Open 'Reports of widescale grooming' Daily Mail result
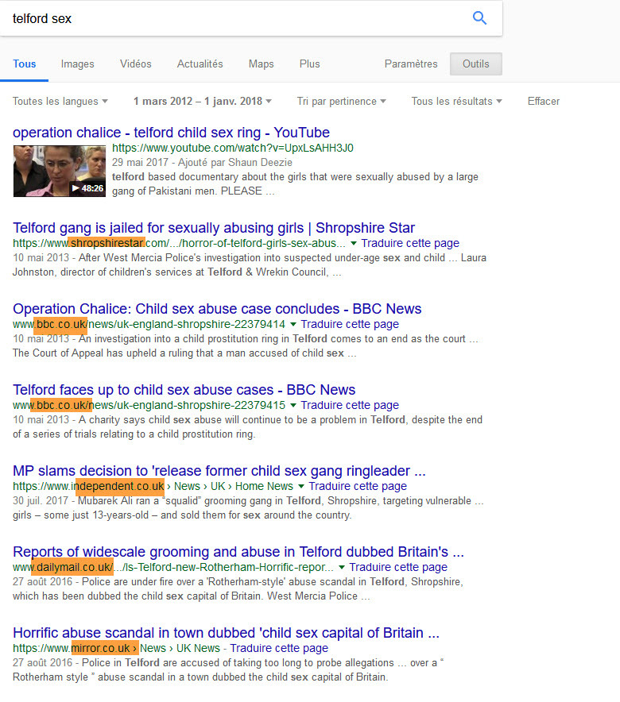 [238, 552]
